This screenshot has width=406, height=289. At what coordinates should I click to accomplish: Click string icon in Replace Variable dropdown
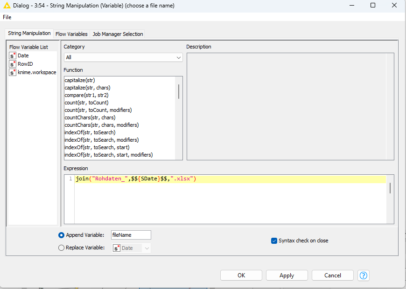[x=117, y=248]
